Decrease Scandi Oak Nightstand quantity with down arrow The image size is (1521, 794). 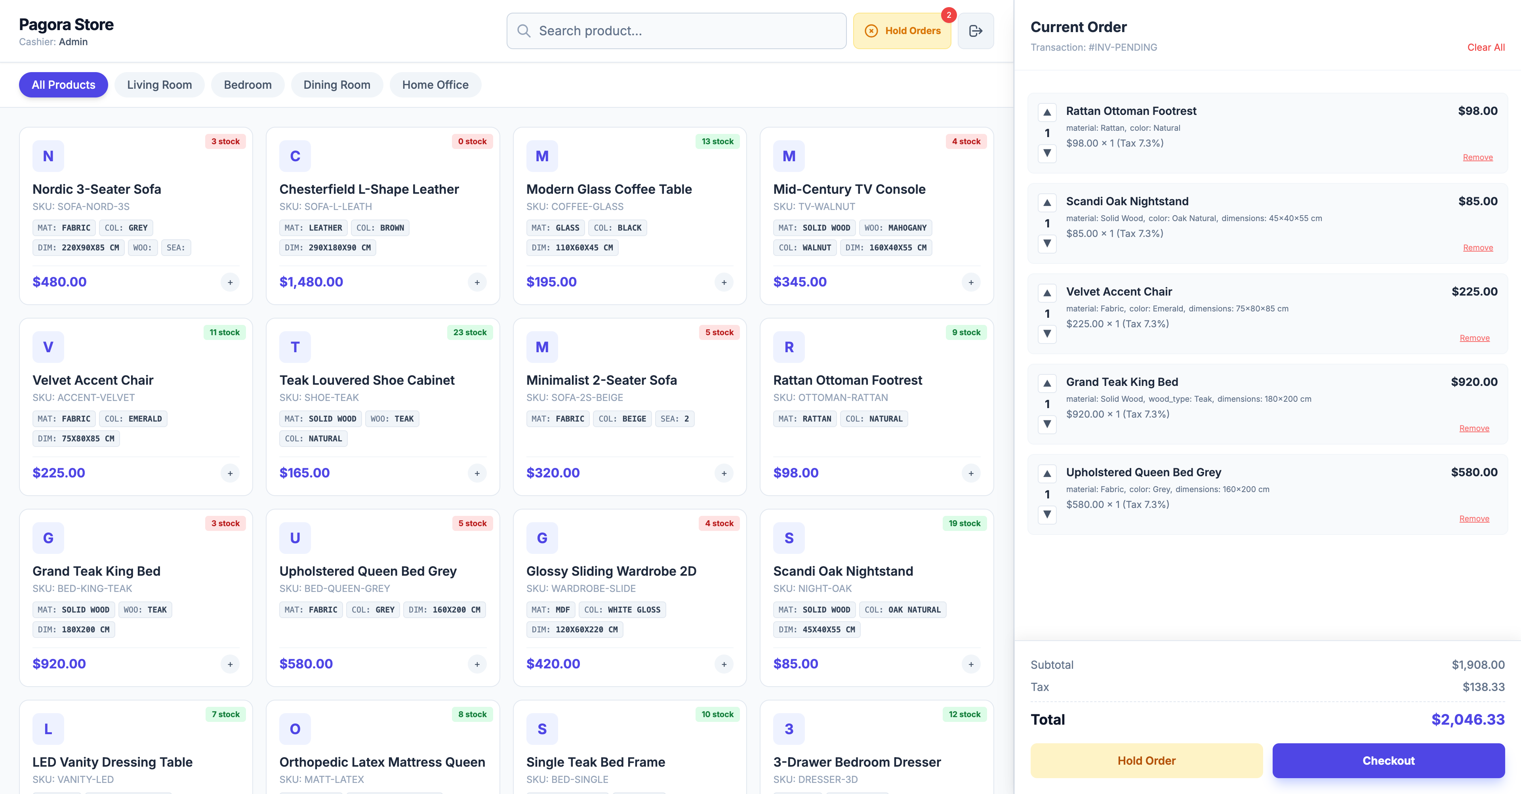(x=1047, y=243)
